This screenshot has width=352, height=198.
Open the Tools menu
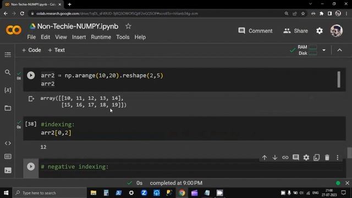123,37
